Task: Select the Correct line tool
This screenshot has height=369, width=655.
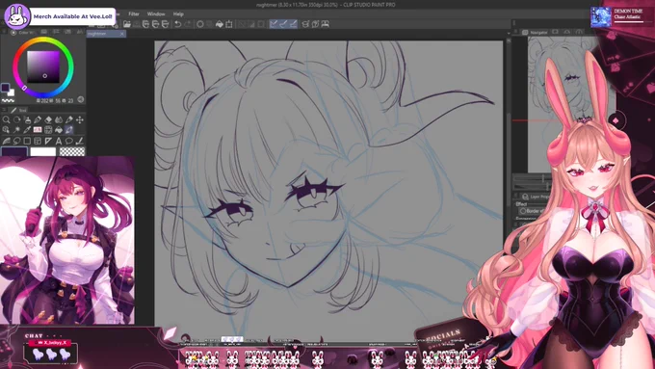Action: (x=80, y=141)
